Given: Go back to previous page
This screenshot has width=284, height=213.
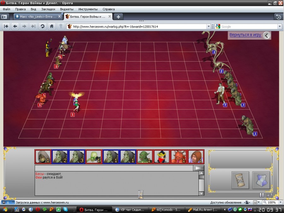Looking at the screenshot, I should pyautogui.click(x=15, y=27).
